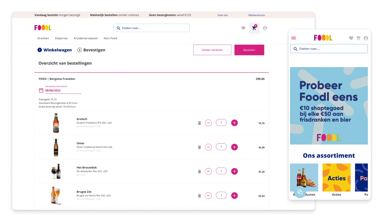Screen dimensions: 383x222
Task: Go to step 2 Bevestigen
Action: point(91,50)
